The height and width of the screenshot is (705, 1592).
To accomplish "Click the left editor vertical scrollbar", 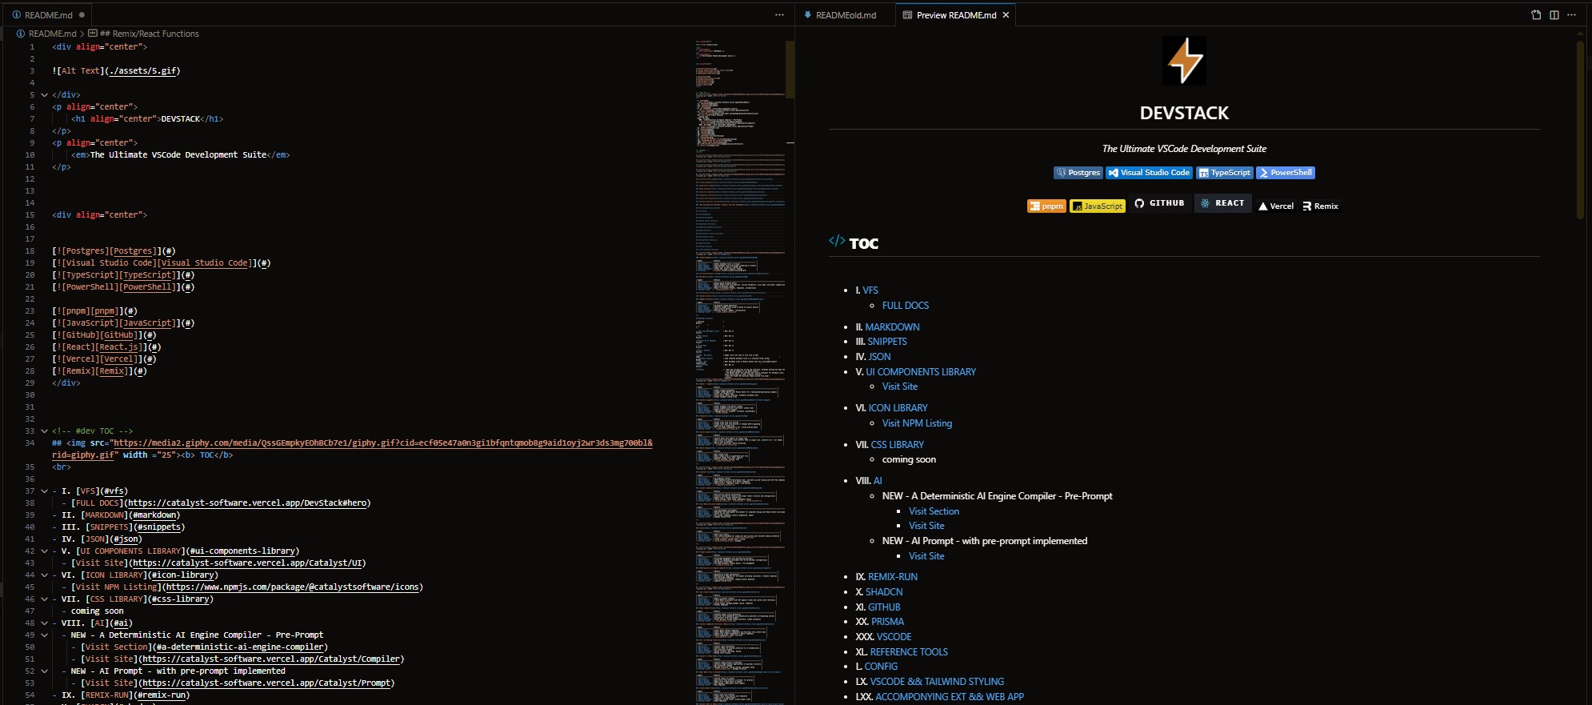I will [x=790, y=69].
